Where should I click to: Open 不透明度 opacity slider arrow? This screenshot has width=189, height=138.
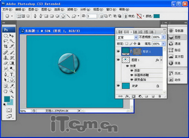tap(163, 37)
